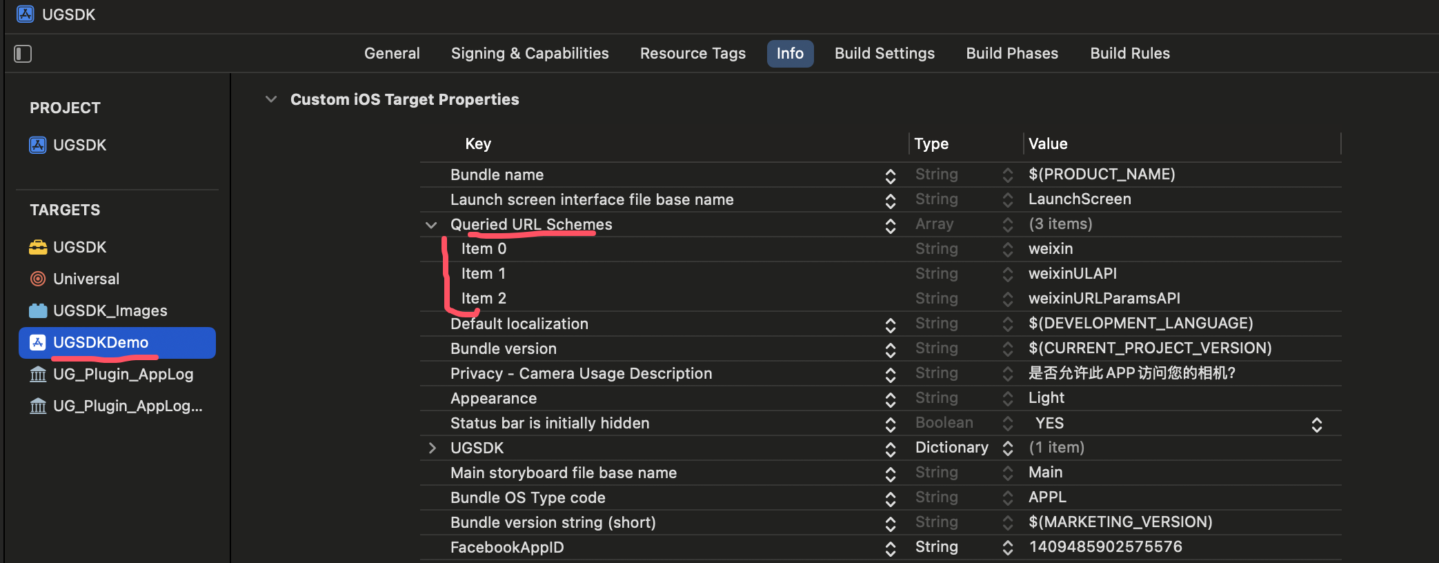Viewport: 1439px width, 563px height.
Task: Click the Value column header
Action: coord(1048,144)
